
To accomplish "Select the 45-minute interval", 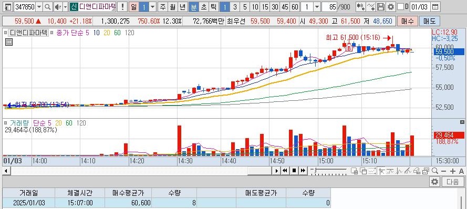I will click(x=285, y=6).
